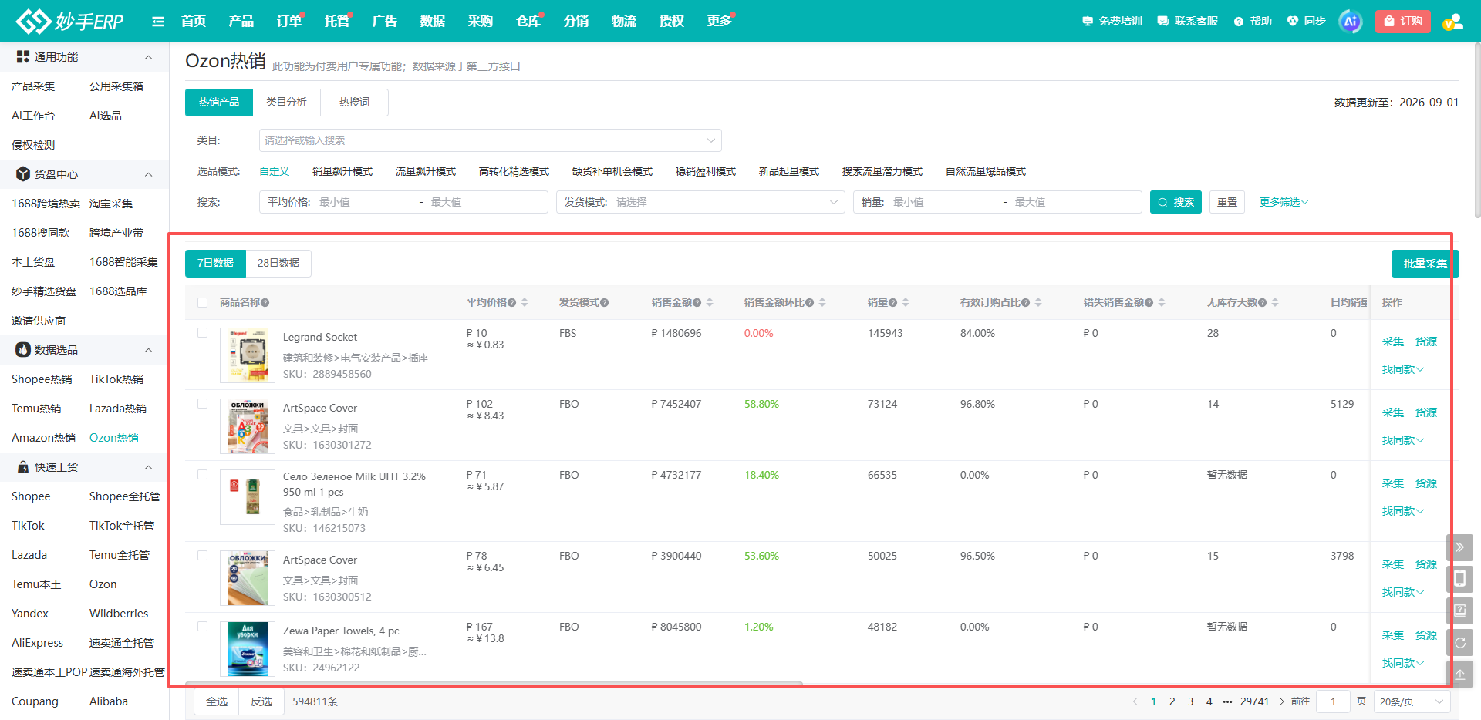Open 找同款 dropdown for Legrand Socket
This screenshot has height=720, width=1481.
pyautogui.click(x=1402, y=369)
